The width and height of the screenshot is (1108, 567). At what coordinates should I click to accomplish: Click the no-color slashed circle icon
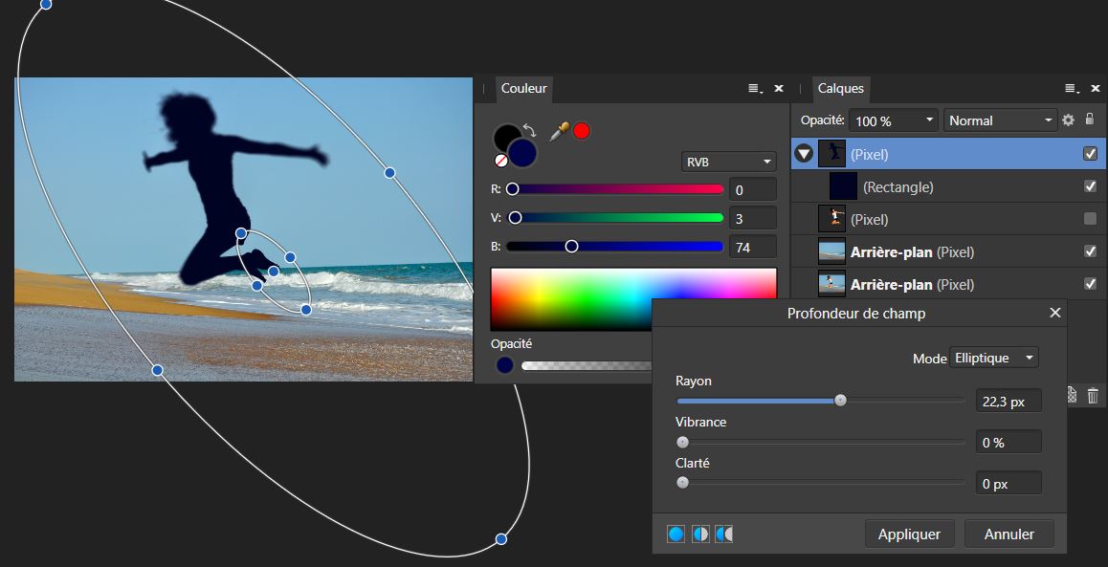[x=501, y=161]
